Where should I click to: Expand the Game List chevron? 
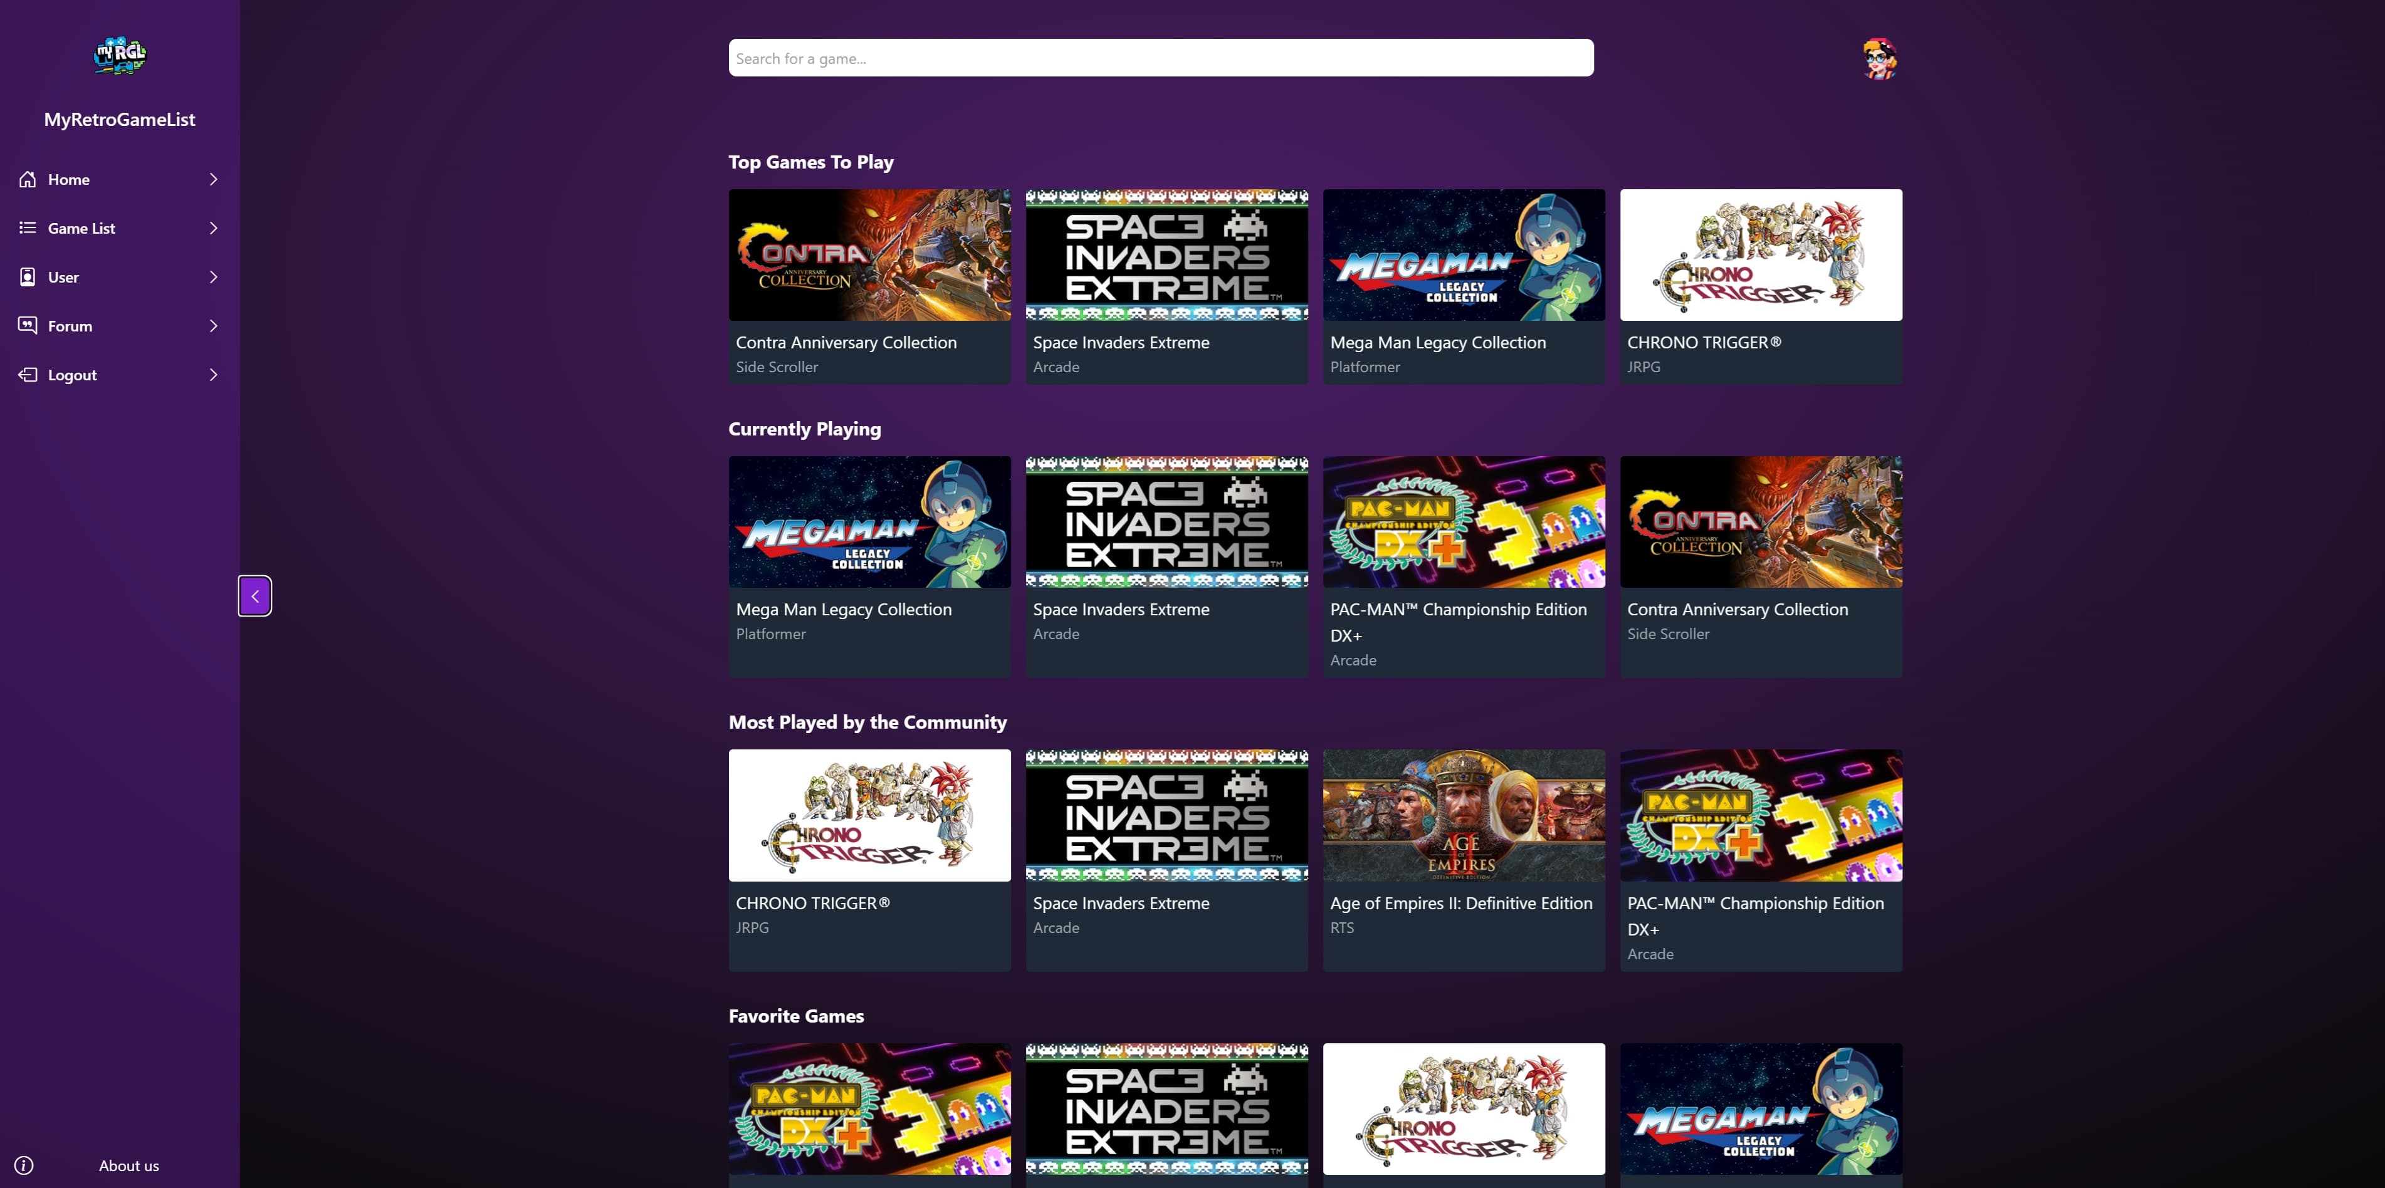click(214, 227)
